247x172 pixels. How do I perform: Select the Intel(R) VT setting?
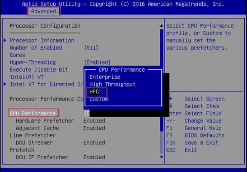(27, 77)
